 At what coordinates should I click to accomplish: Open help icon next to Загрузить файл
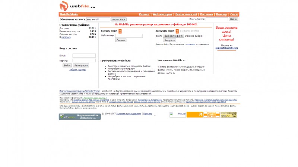tap(177, 31)
